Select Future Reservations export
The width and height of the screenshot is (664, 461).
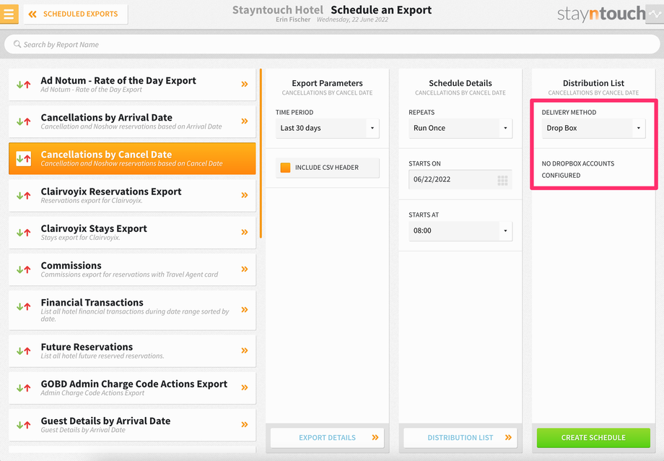[132, 350]
